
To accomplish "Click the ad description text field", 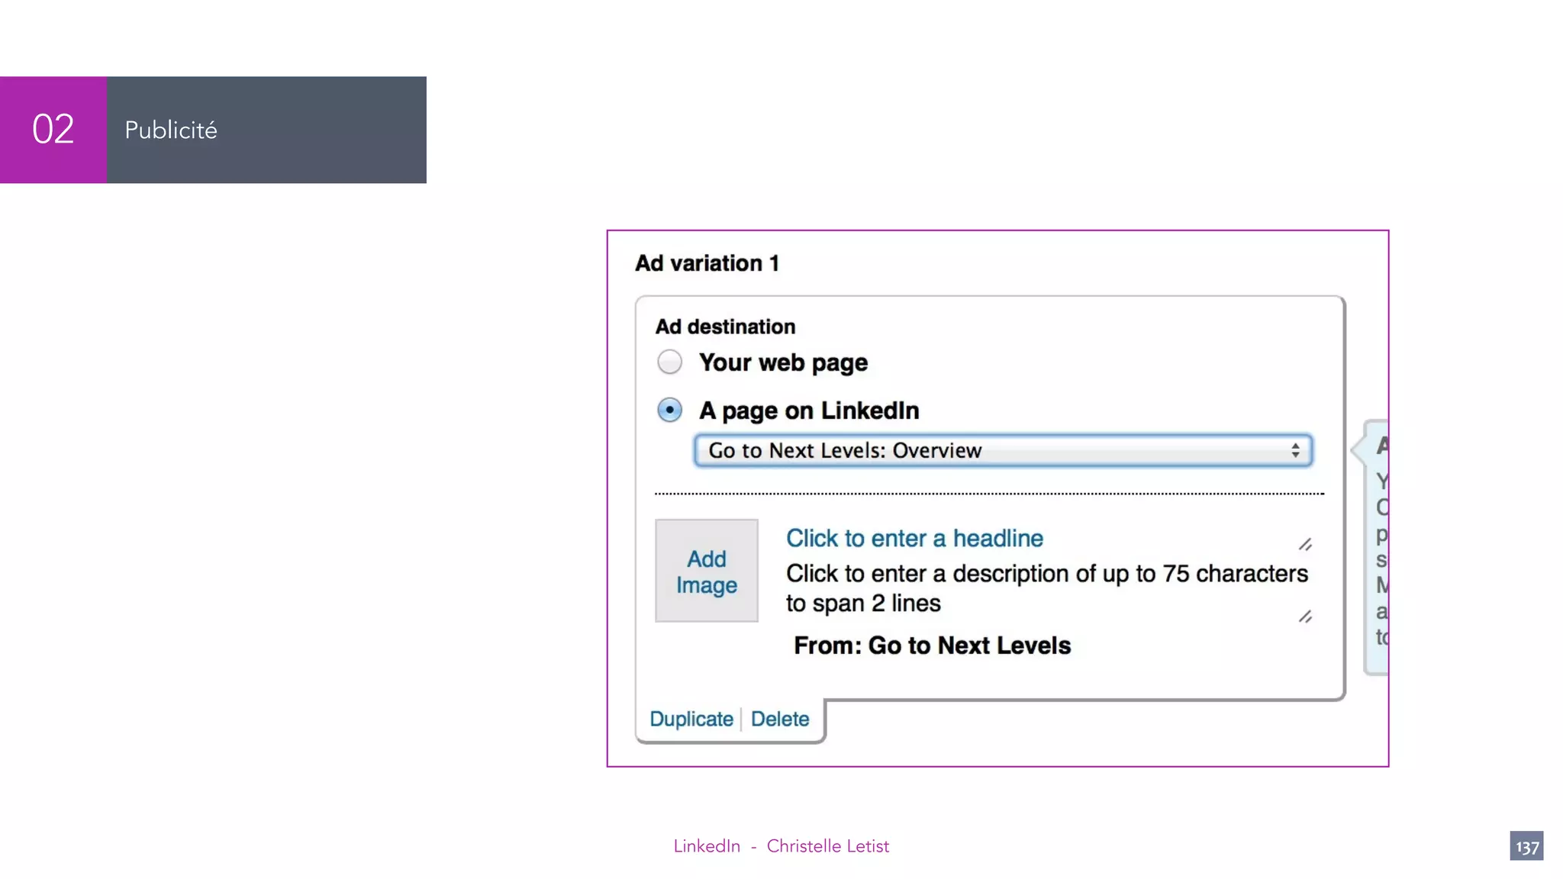I will pos(1046,588).
